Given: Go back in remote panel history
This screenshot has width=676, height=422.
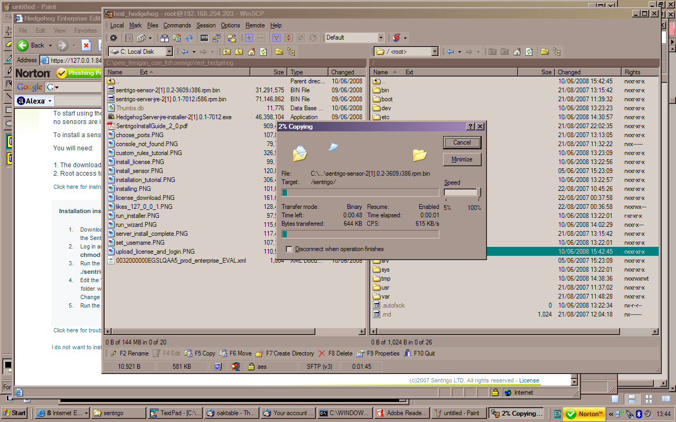Looking at the screenshot, I should click(x=450, y=52).
